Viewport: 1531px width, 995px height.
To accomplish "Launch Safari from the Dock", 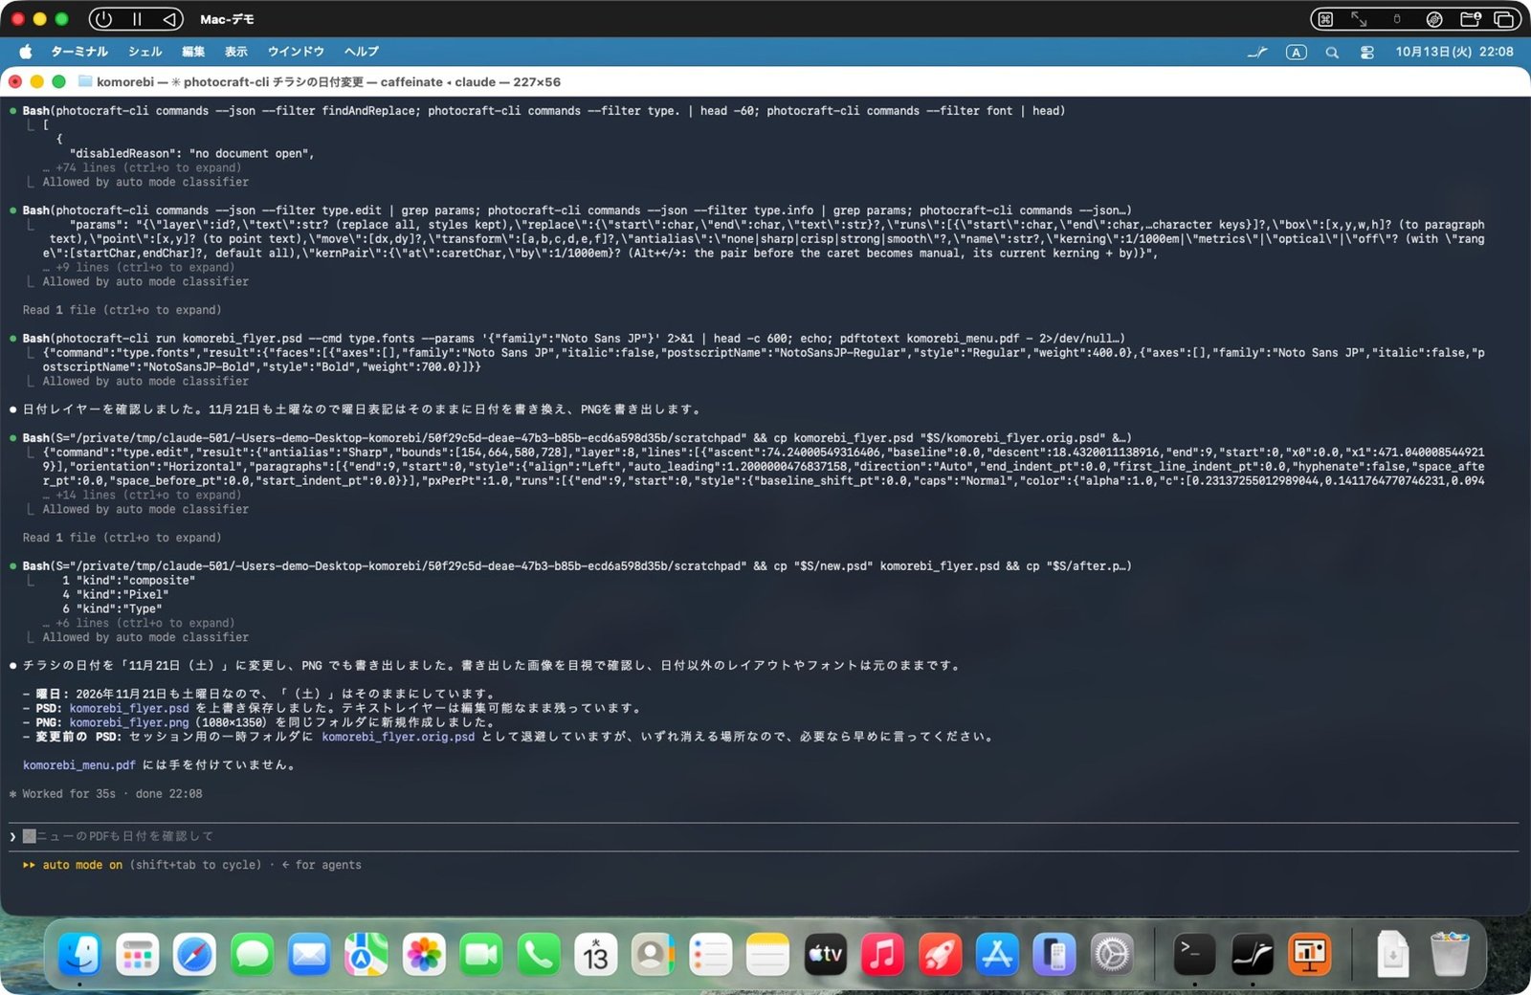I will pos(194,954).
